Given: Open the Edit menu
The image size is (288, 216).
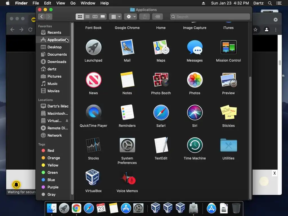Looking at the screenshot, I should point(47,3).
